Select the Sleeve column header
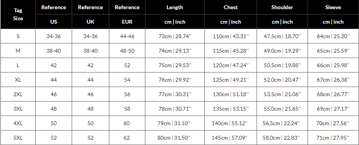The height and width of the screenshot is (145, 359). 333,14
